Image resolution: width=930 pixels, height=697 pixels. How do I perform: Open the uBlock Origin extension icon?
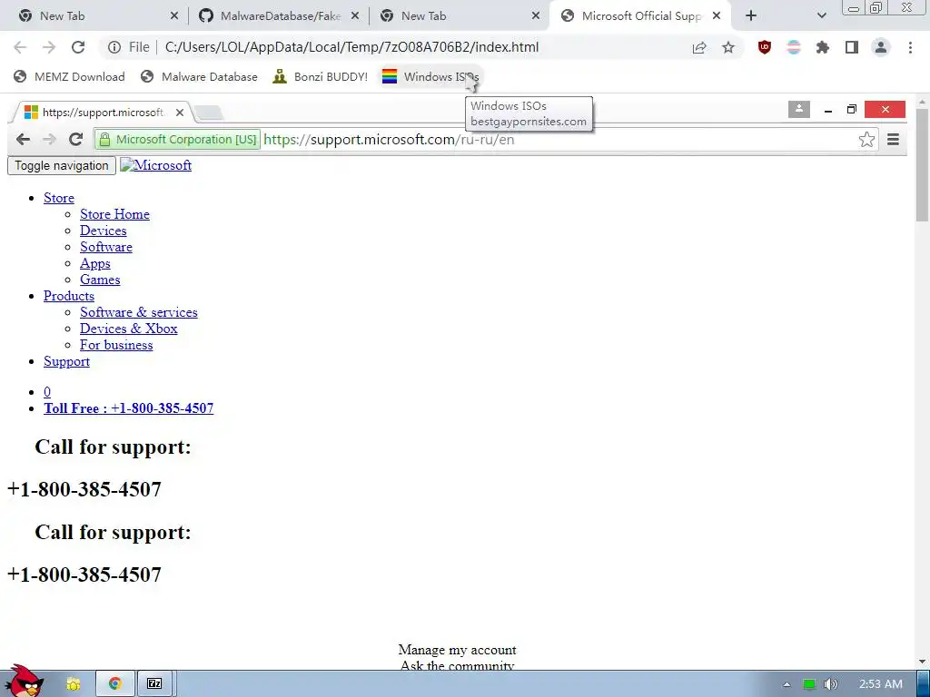point(765,47)
